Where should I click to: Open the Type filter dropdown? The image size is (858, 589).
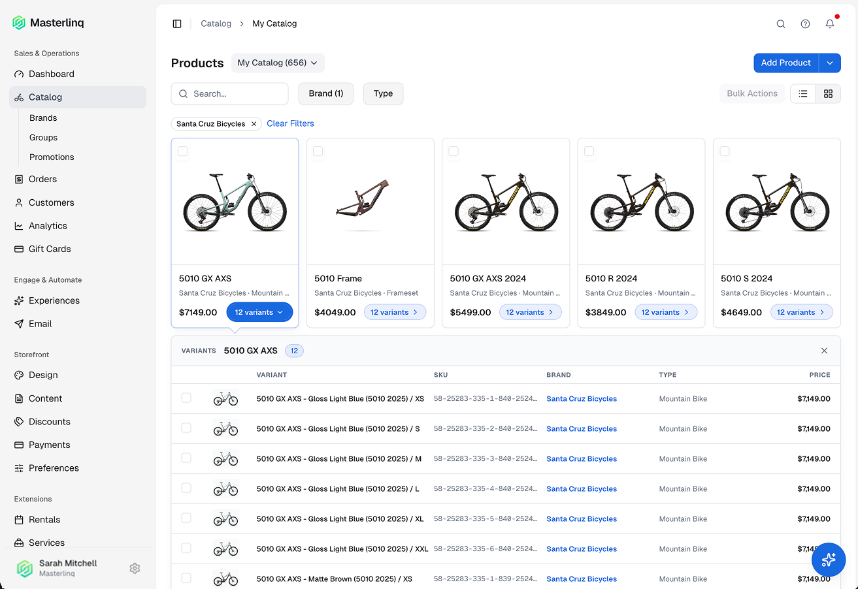pos(383,93)
